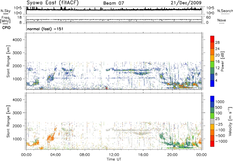Select the '4000' tick of the power panel
Screen dimensions: 233x161
point(17,40)
